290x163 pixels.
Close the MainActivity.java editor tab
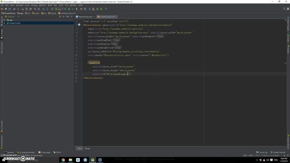click(x=94, y=17)
